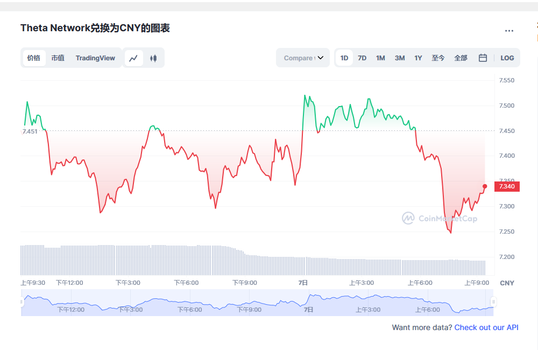Open the TradingView tab
This screenshot has width=538, height=350.
(95, 58)
